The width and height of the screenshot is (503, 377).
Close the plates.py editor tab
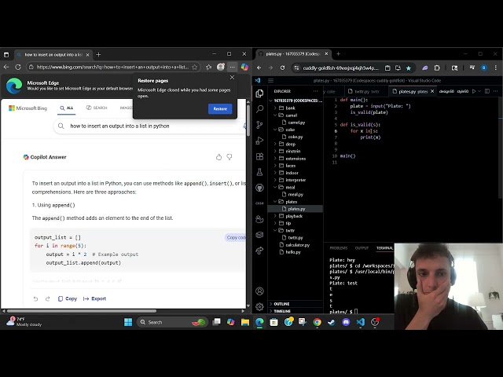coord(432,91)
